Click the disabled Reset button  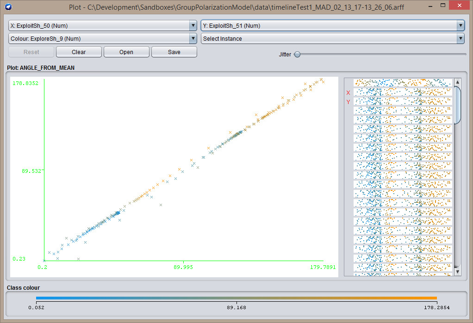[x=31, y=52]
